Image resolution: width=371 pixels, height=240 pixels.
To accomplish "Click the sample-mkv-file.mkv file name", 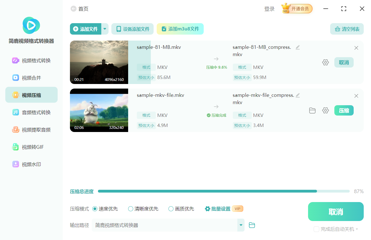I will pyautogui.click(x=160, y=95).
